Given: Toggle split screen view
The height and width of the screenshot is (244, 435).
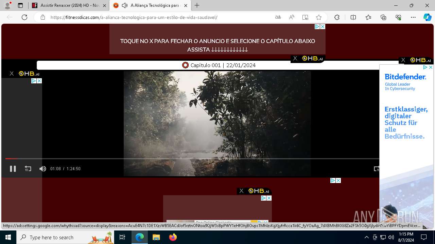Looking at the screenshot, I should click(353, 17).
